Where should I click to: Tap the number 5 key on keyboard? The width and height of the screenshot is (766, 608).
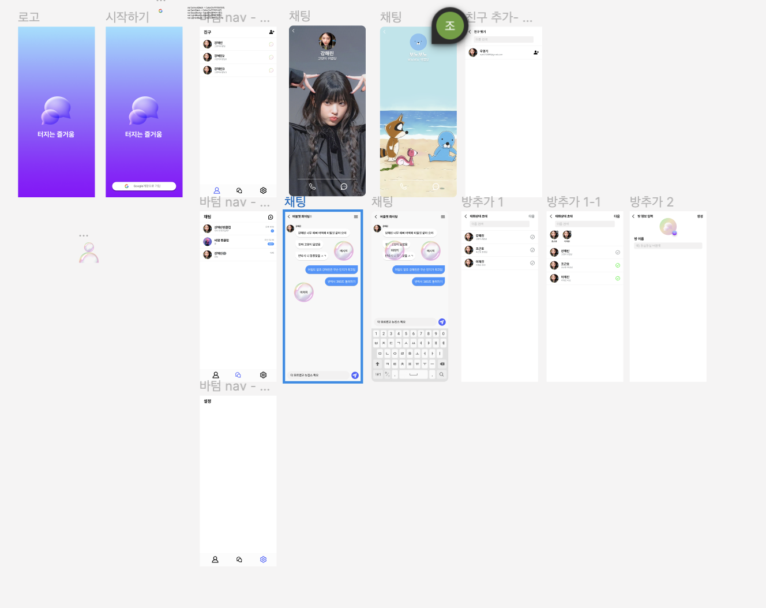pyautogui.click(x=405, y=333)
